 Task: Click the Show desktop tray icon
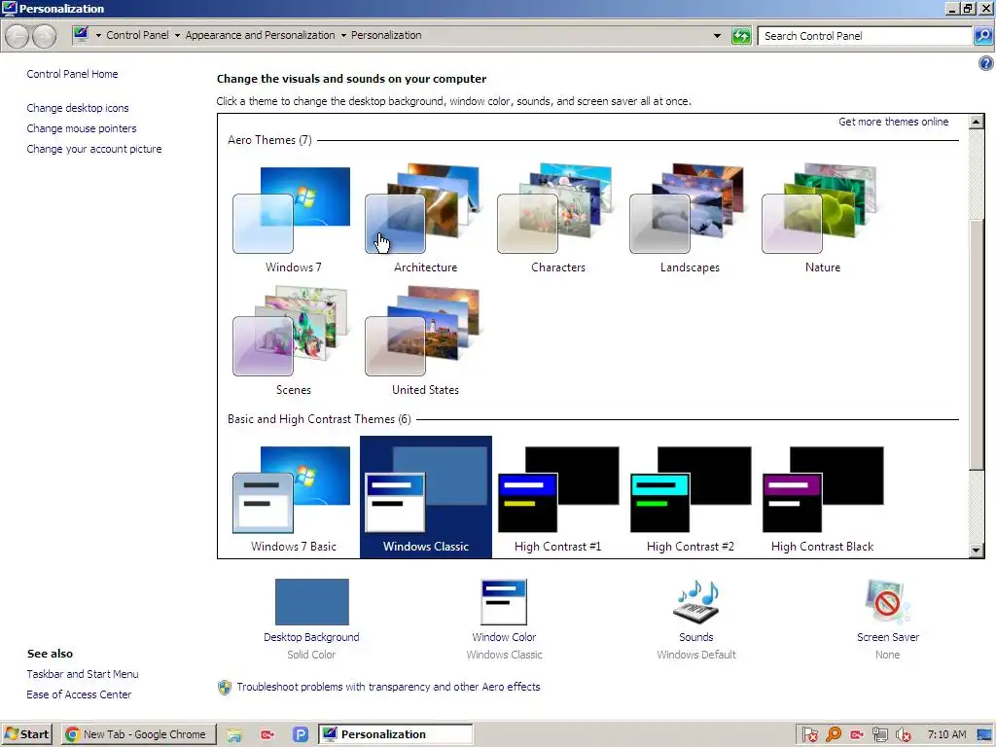[984, 735]
